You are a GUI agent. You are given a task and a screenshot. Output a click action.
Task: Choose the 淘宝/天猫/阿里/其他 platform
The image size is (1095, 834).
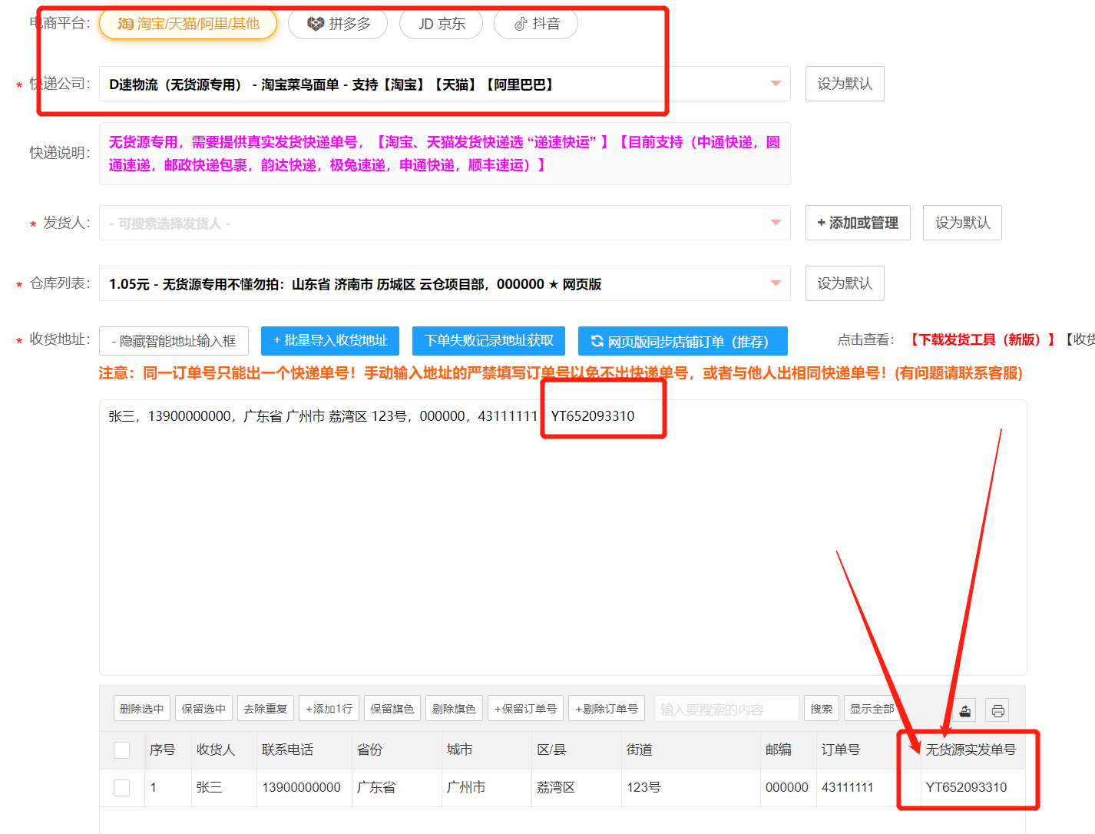pyautogui.click(x=188, y=24)
